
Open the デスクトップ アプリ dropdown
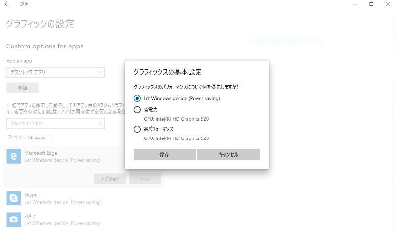pos(56,72)
